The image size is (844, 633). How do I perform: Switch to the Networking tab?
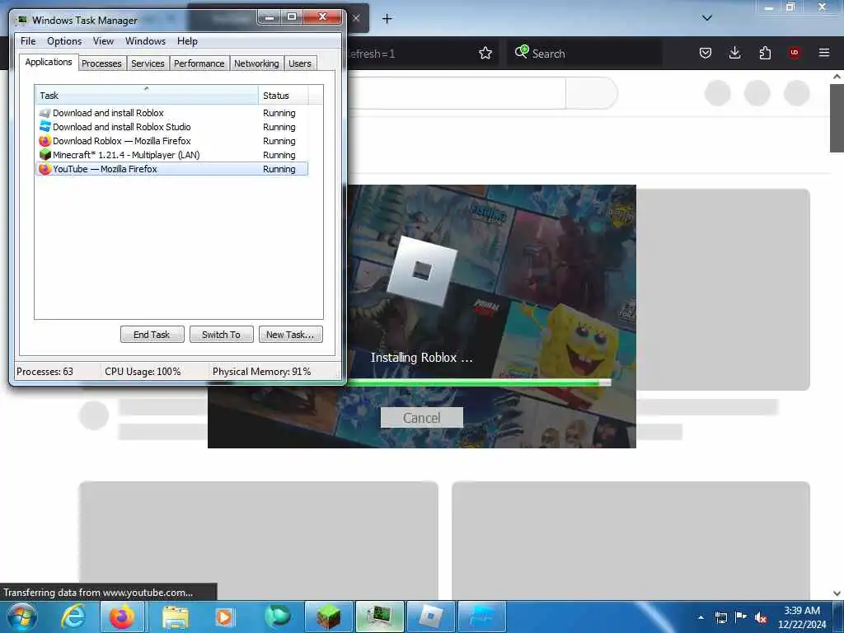(256, 63)
